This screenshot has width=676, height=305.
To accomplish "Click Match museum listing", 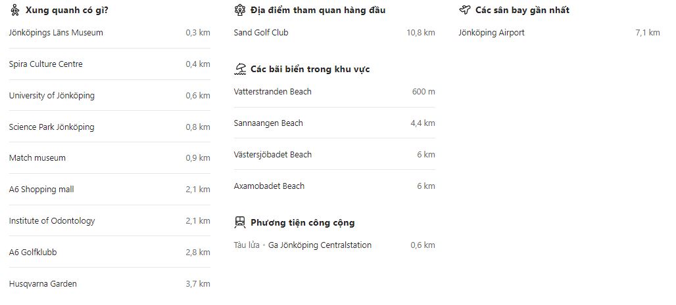I will tap(37, 158).
